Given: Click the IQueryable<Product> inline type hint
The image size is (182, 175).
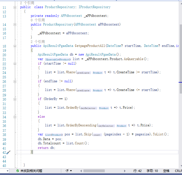Looking at the screenshot, I should (x=58, y=60).
